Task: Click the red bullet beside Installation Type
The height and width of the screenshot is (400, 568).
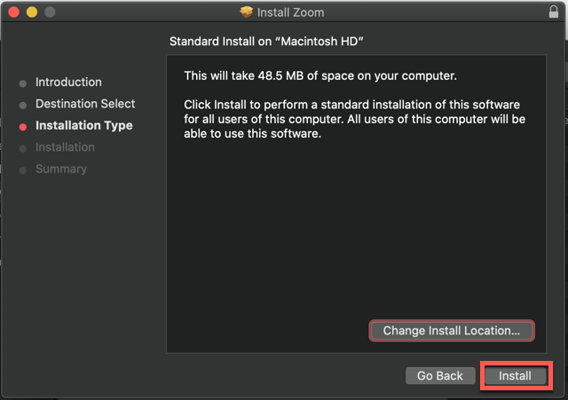Action: coord(23,127)
